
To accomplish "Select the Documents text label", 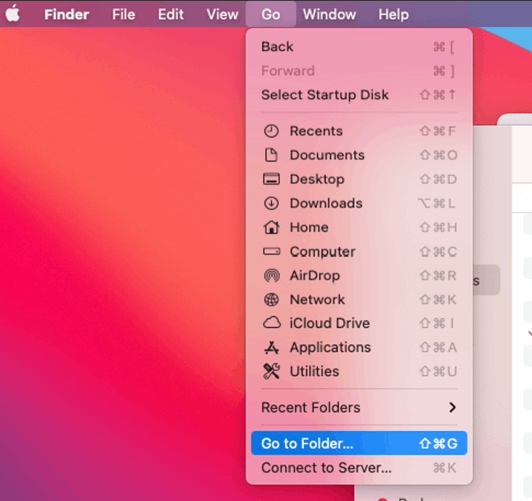I will pyautogui.click(x=327, y=155).
